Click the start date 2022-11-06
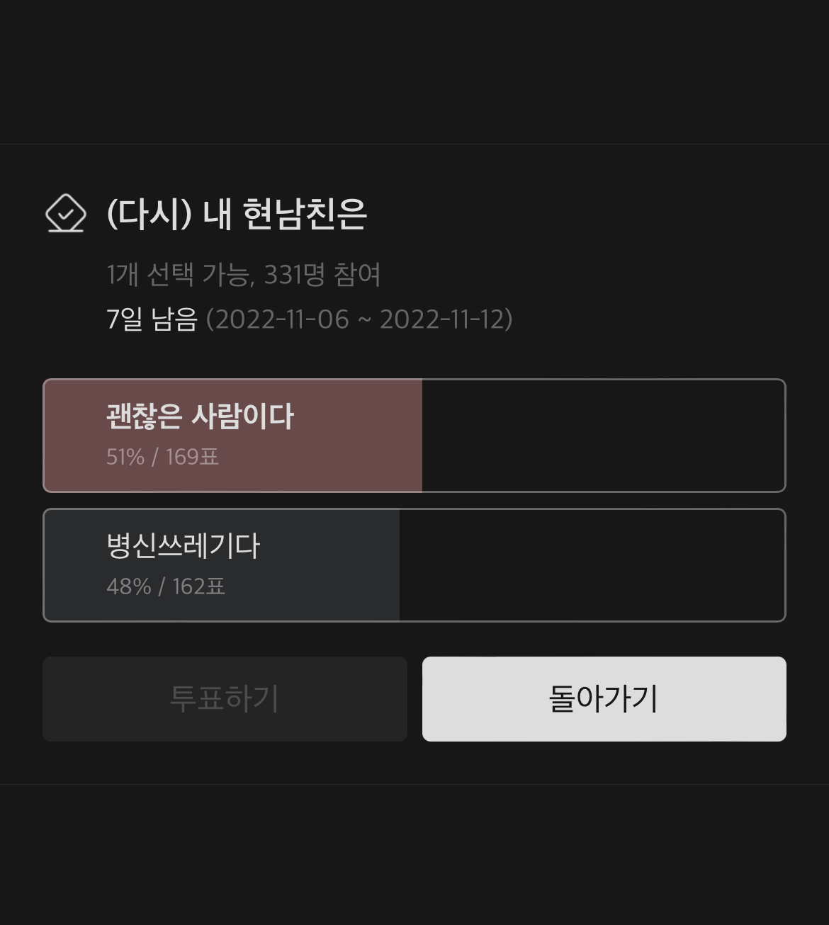Screen dimensions: 829x925 point(282,319)
